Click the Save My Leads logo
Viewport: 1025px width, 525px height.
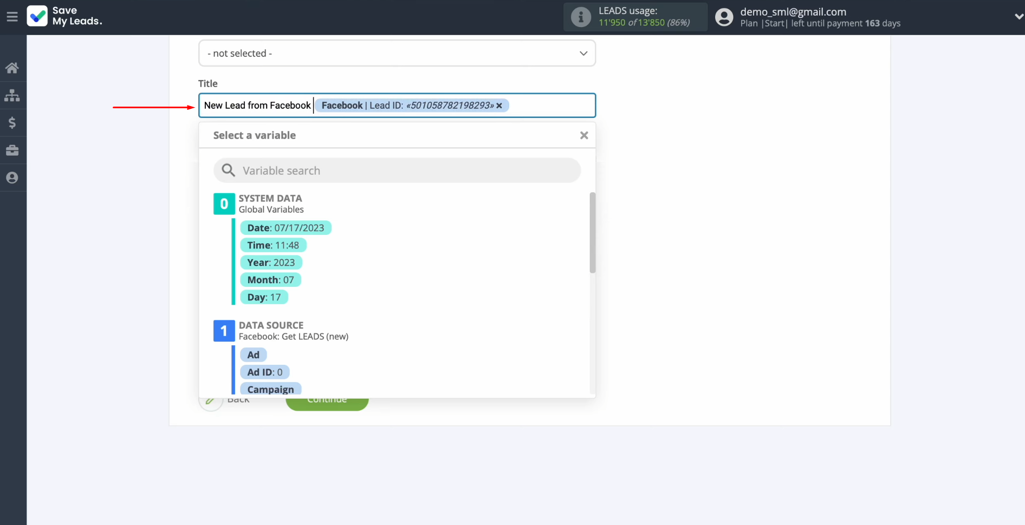point(64,16)
